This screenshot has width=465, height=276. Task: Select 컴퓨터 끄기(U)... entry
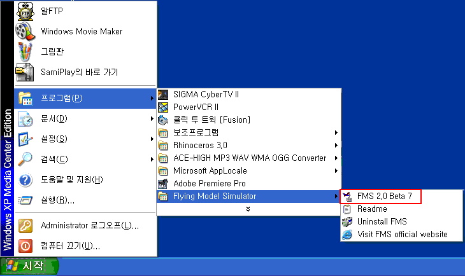tap(85, 246)
